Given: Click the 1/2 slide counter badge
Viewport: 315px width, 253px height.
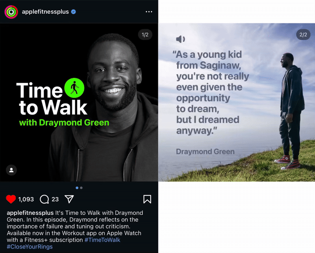Looking at the screenshot, I should 145,35.
